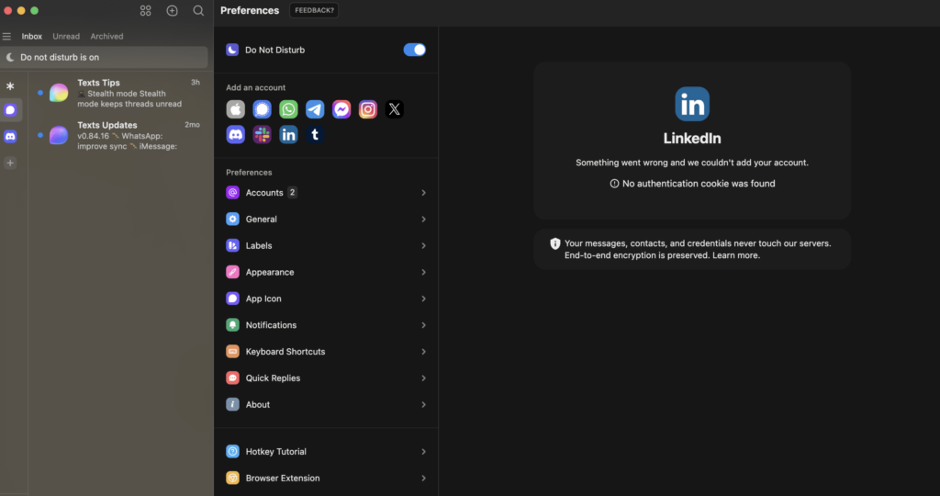Select the Discord account in left sidebar
Viewport: 940px width, 496px height.
pos(10,136)
